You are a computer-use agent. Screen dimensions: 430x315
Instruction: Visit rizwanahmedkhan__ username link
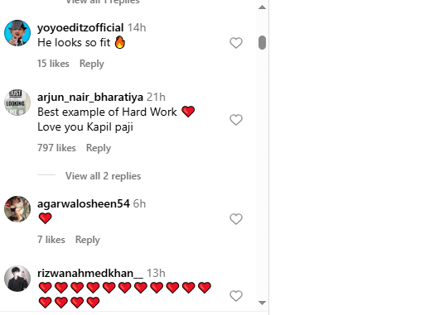[90, 273]
